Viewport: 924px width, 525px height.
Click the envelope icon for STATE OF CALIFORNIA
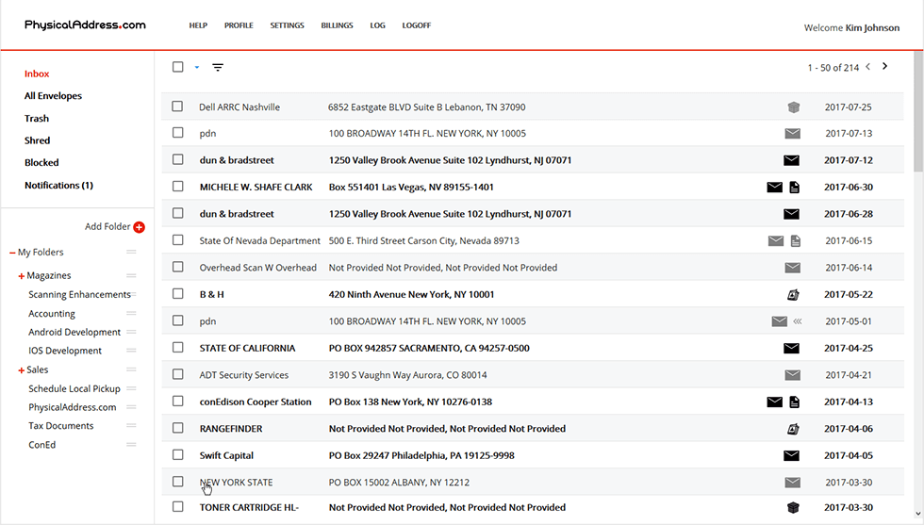click(791, 349)
